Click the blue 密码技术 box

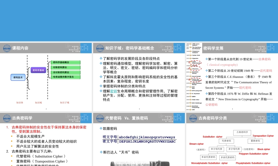click(x=18, y=77)
